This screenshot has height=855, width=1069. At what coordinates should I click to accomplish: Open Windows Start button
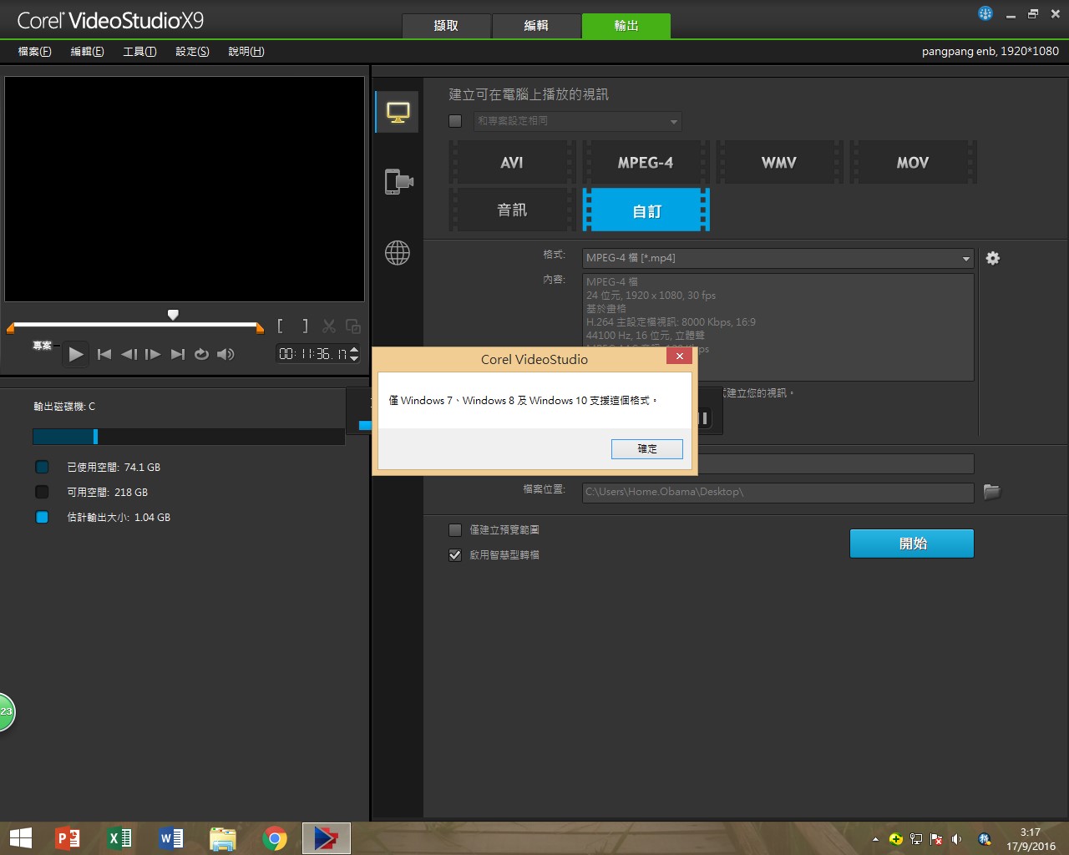click(x=20, y=838)
